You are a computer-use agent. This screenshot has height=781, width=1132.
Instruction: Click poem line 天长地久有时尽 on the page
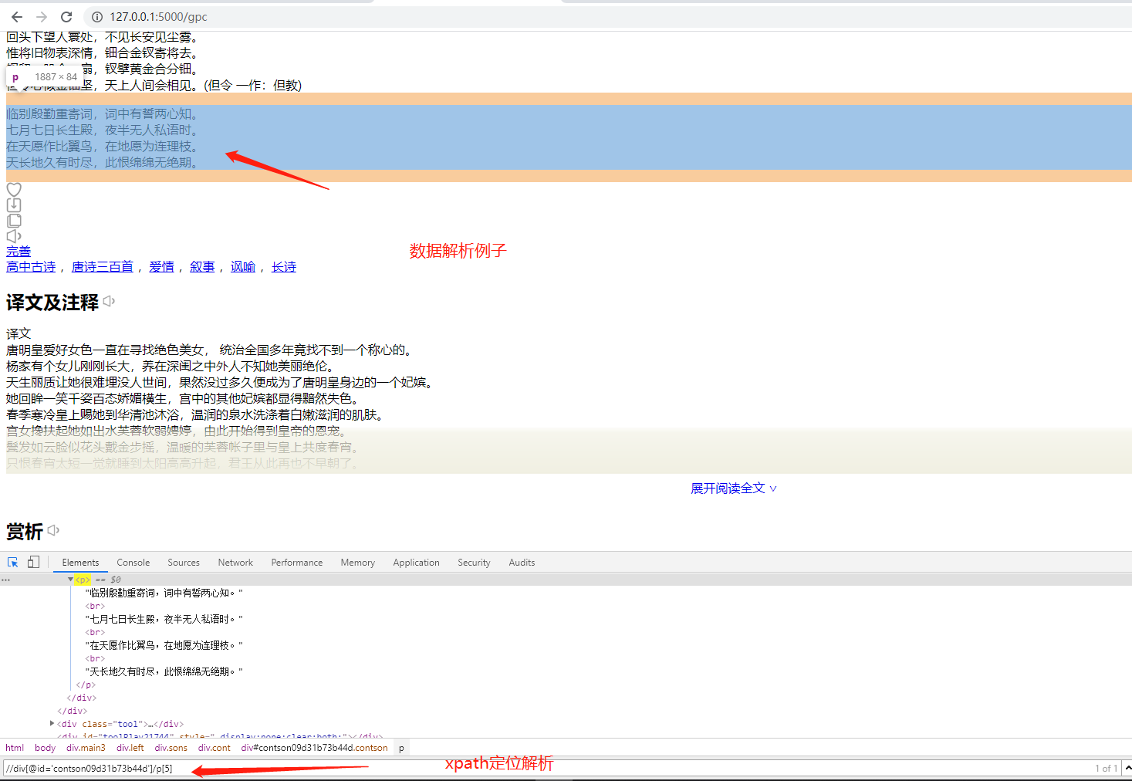[103, 163]
